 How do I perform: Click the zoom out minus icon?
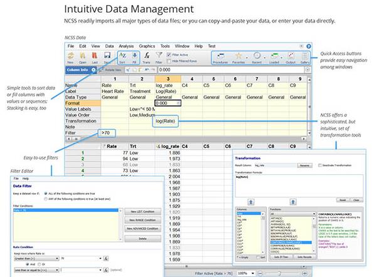point(260,273)
